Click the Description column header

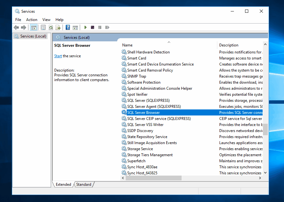coord(229,45)
